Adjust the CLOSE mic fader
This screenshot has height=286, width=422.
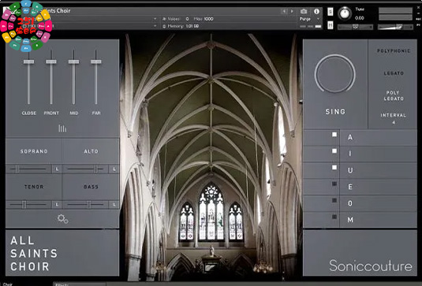pyautogui.click(x=28, y=61)
